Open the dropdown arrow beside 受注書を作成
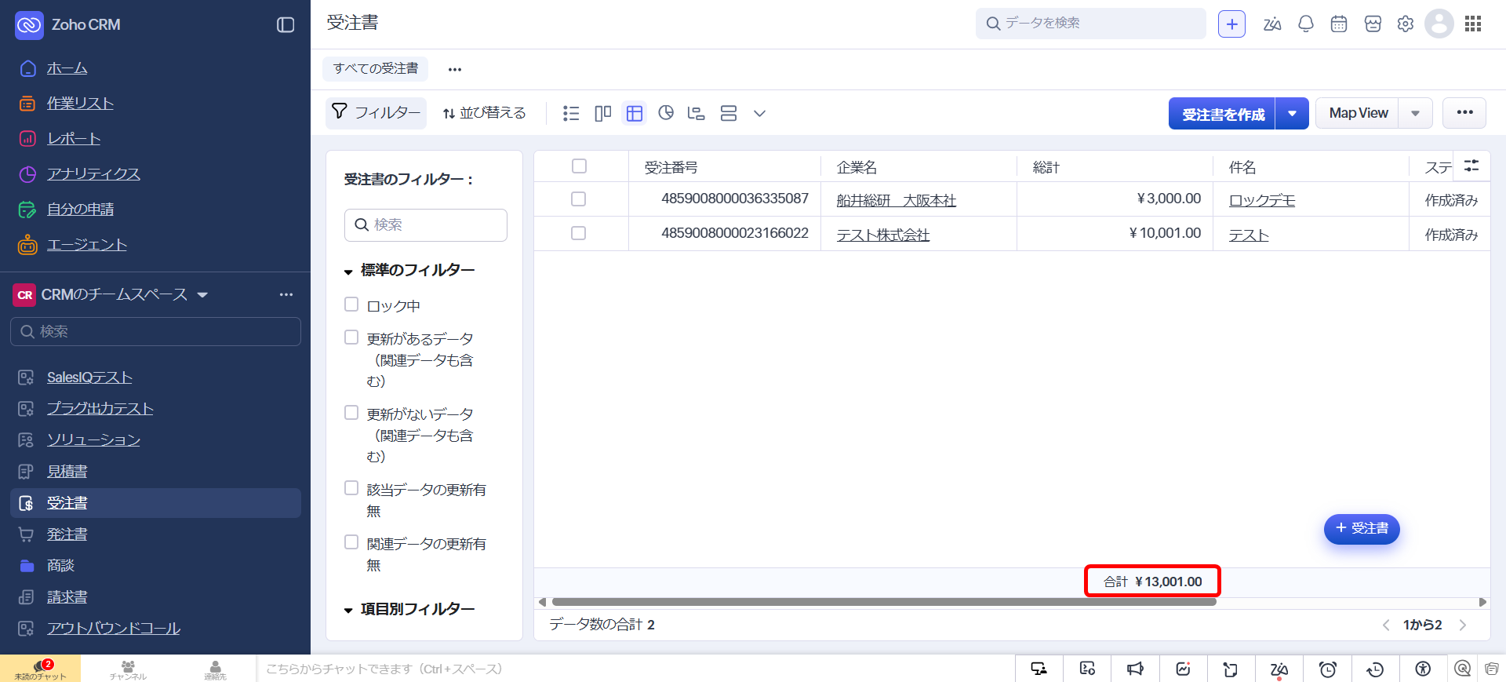1506x682 pixels. pyautogui.click(x=1292, y=114)
